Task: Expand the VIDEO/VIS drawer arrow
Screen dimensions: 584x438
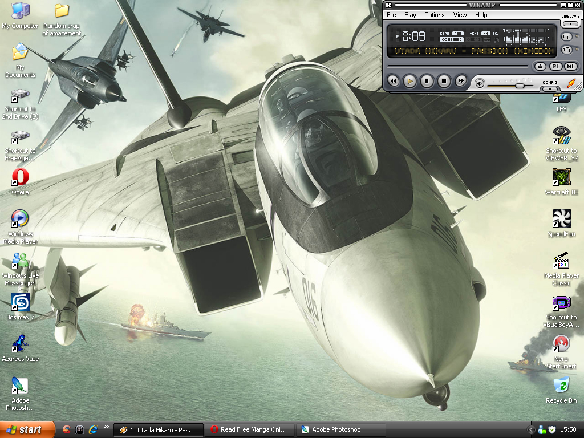Action: tap(570, 23)
